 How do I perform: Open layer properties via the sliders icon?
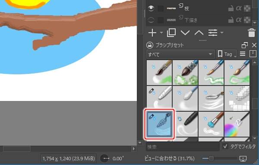click(213, 33)
